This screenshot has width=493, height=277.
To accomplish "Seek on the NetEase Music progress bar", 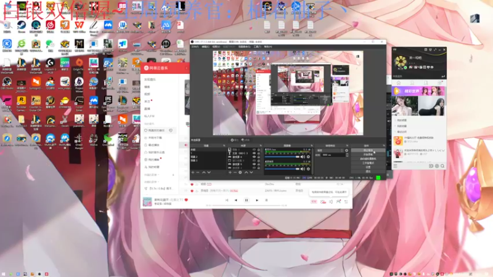I will tap(246, 206).
